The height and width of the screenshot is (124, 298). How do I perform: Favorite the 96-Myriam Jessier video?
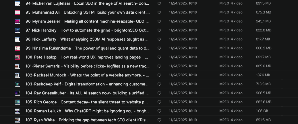[159, 21]
